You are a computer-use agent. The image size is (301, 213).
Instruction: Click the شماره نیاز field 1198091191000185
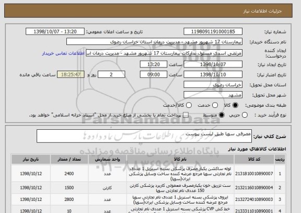tap(213, 31)
